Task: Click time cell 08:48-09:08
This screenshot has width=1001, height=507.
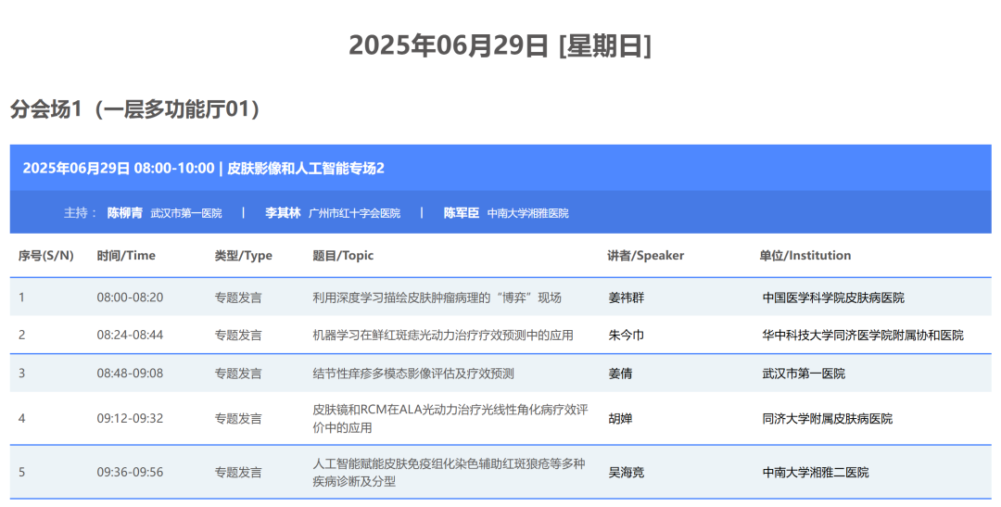Action: pos(131,373)
